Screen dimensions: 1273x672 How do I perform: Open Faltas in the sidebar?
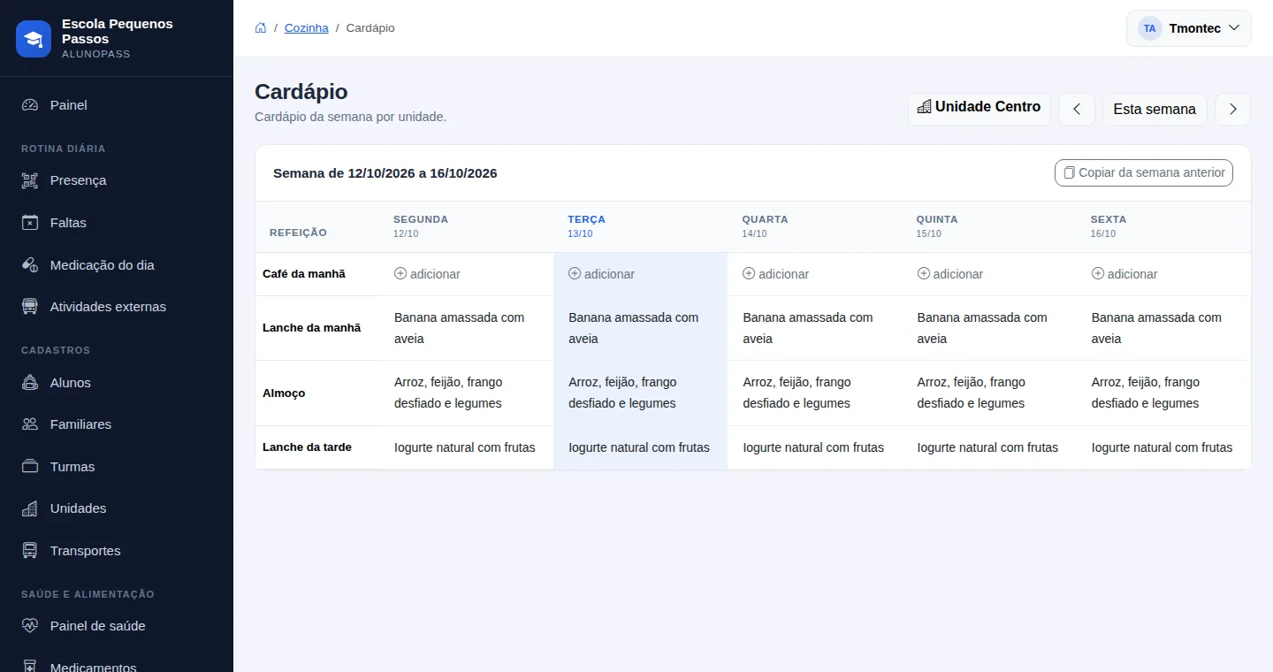117,223
